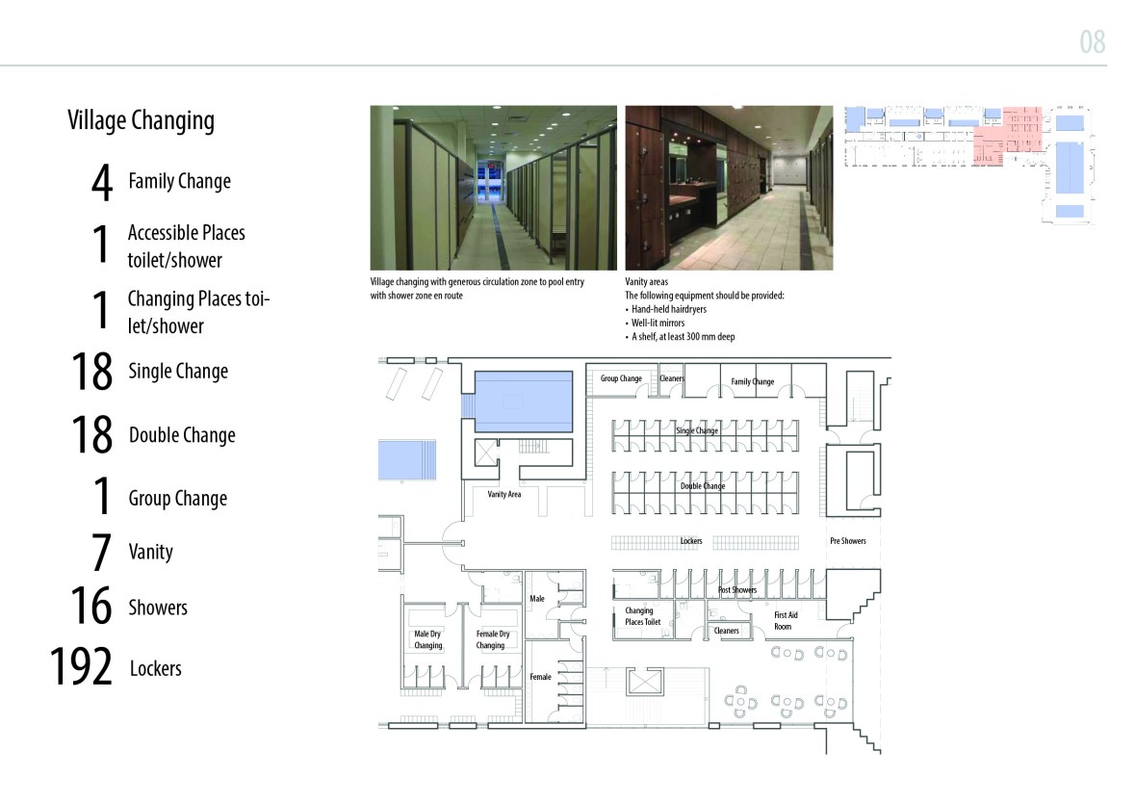The height and width of the screenshot is (803, 1135).
Task: Select the Double Change cubicle row label
Action: pyautogui.click(x=702, y=486)
